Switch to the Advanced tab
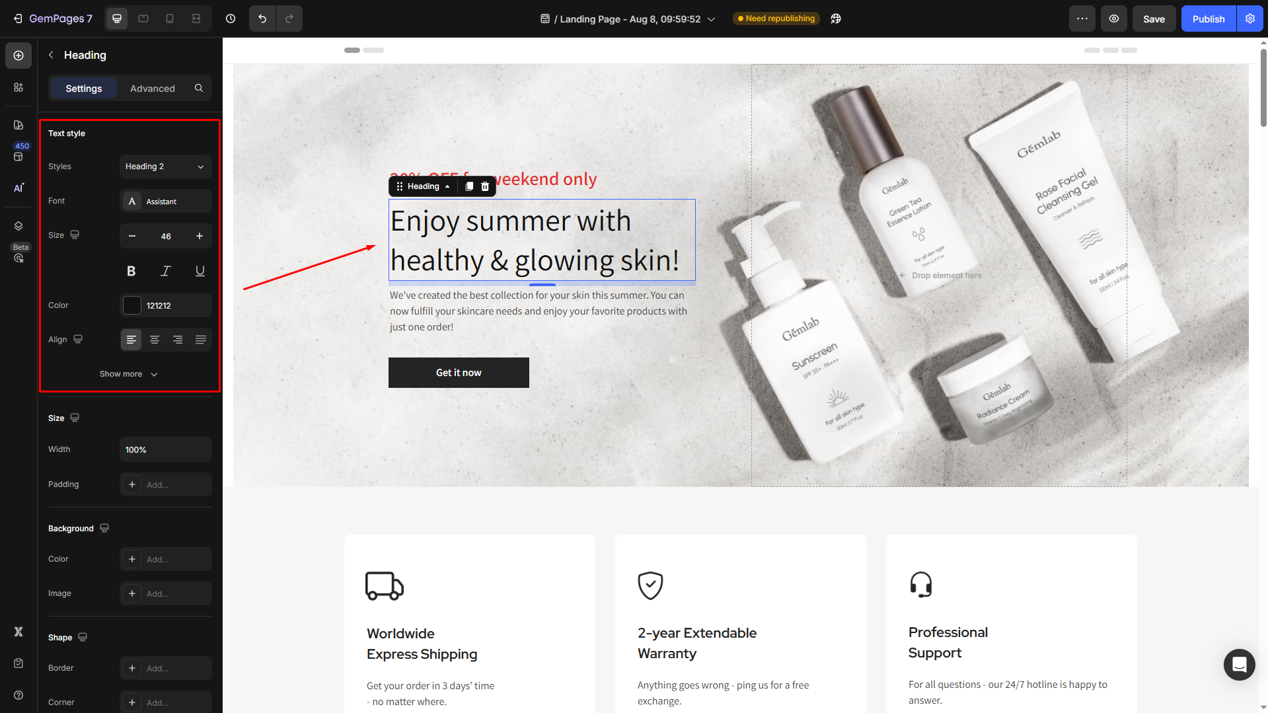This screenshot has width=1268, height=713. (153, 89)
